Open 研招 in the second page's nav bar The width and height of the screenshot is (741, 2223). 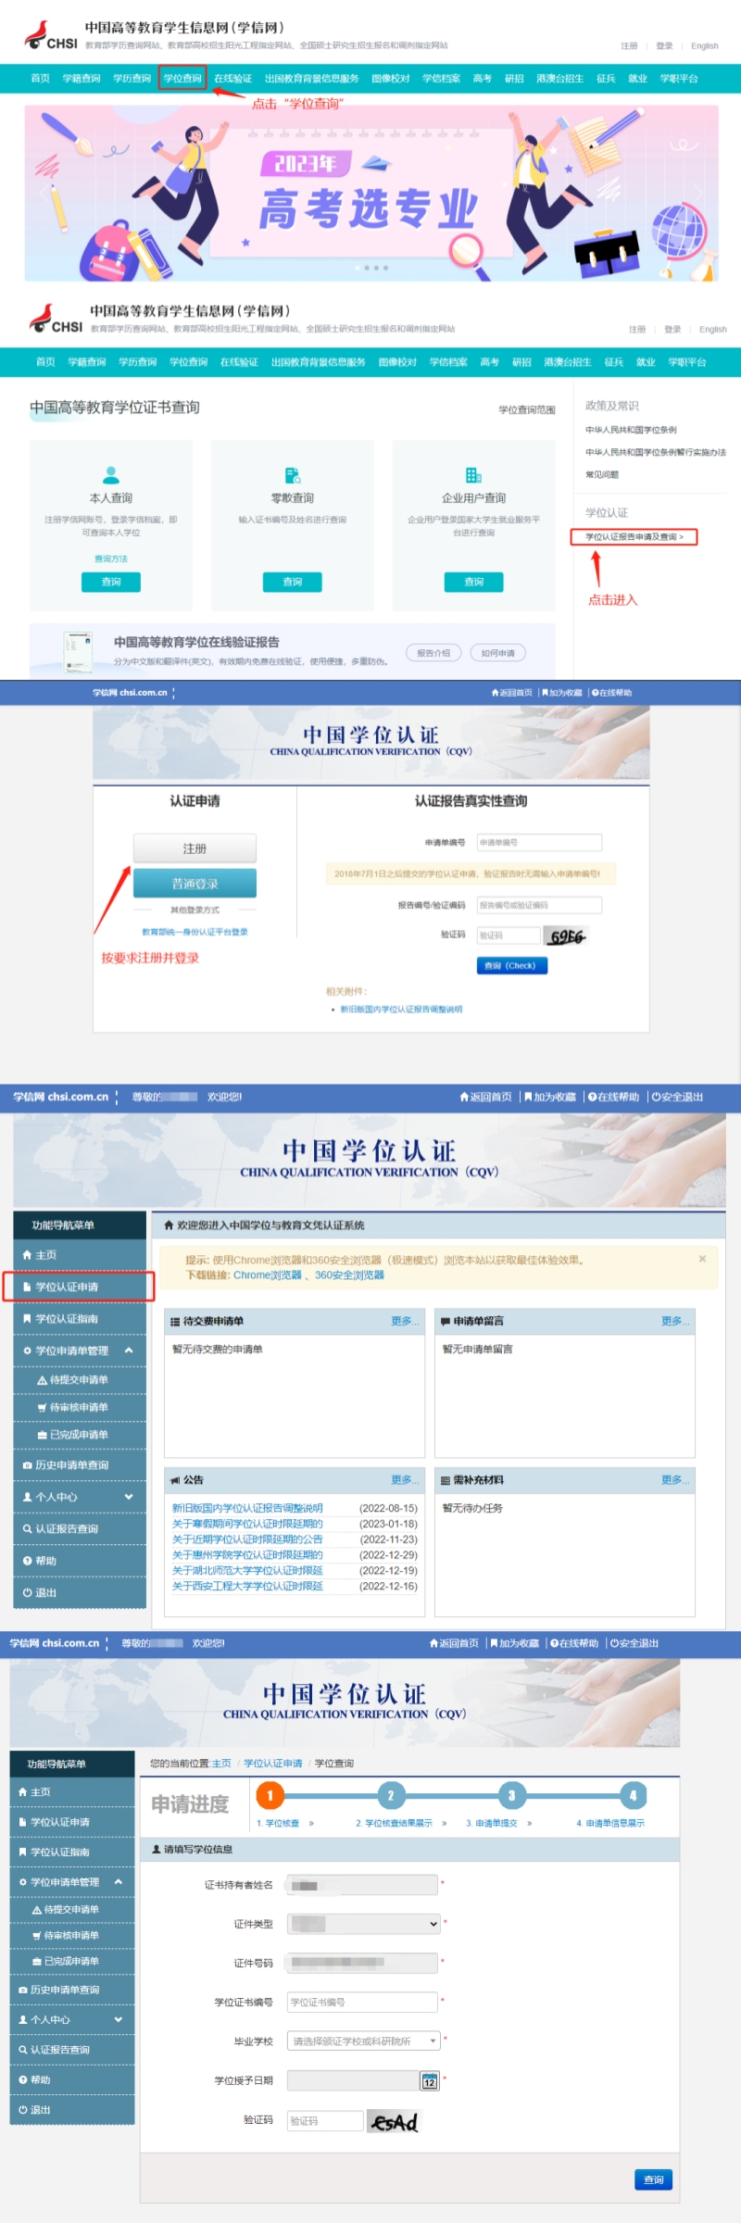point(521,362)
